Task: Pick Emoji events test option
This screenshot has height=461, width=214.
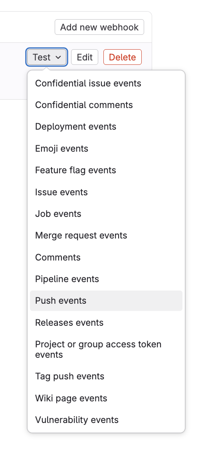Action: pos(106,148)
